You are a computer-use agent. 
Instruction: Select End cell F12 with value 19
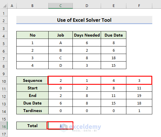(x=139, y=95)
